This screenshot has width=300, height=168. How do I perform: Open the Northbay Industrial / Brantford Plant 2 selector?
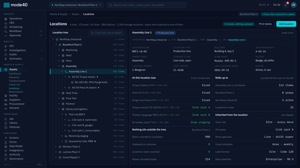click(76, 5)
